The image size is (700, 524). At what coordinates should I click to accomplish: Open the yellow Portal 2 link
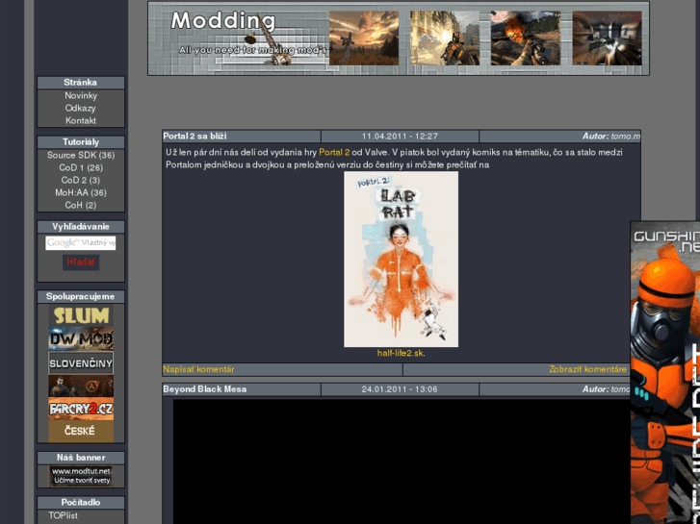click(334, 153)
